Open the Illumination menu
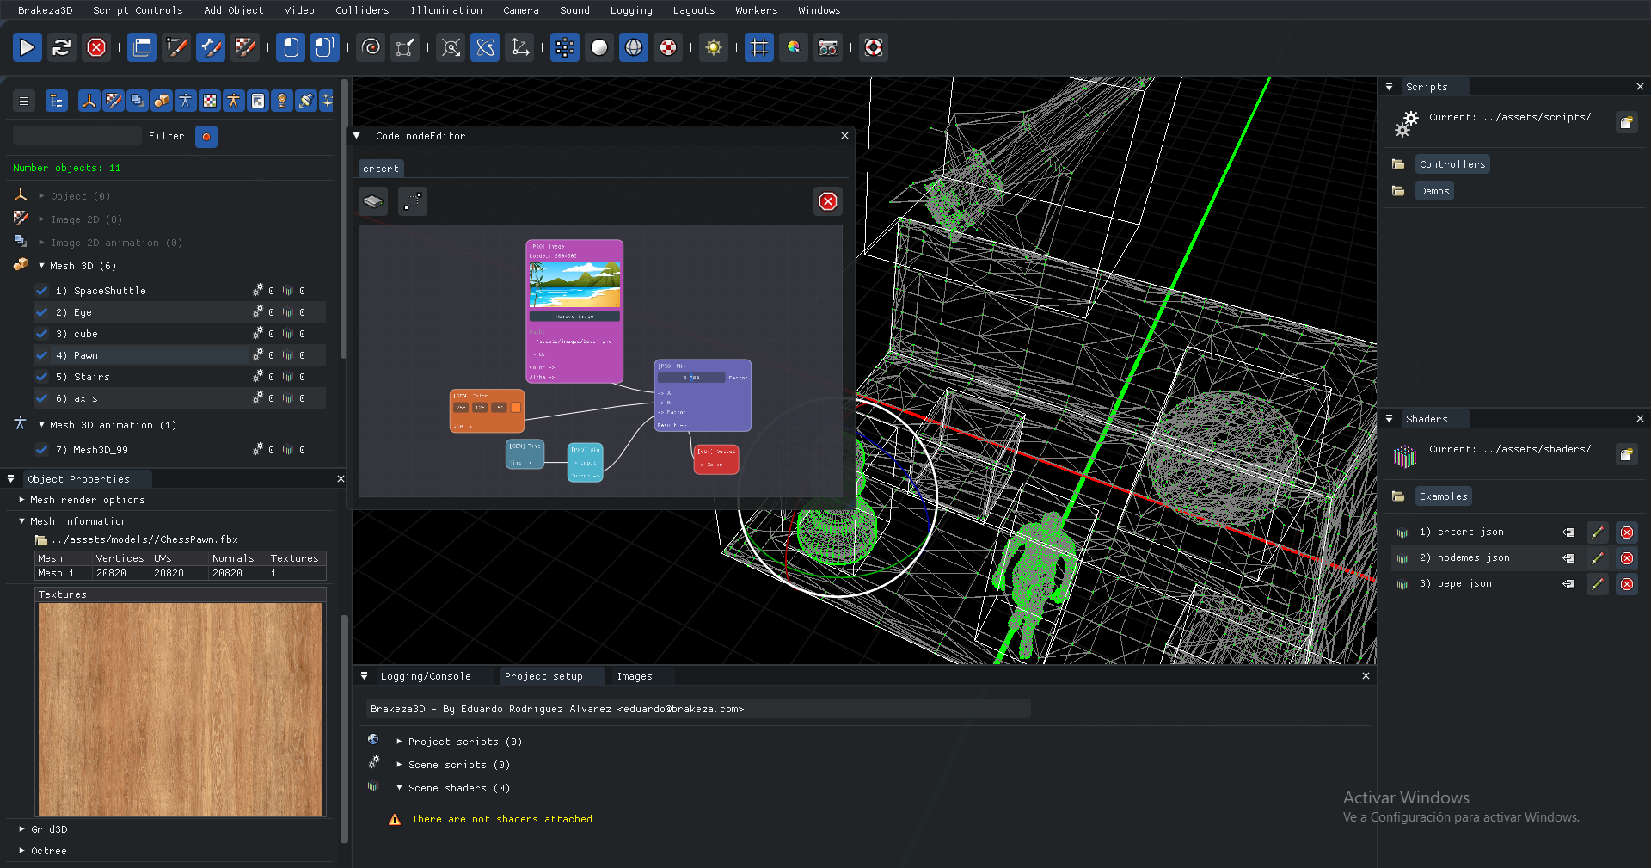 (x=445, y=10)
